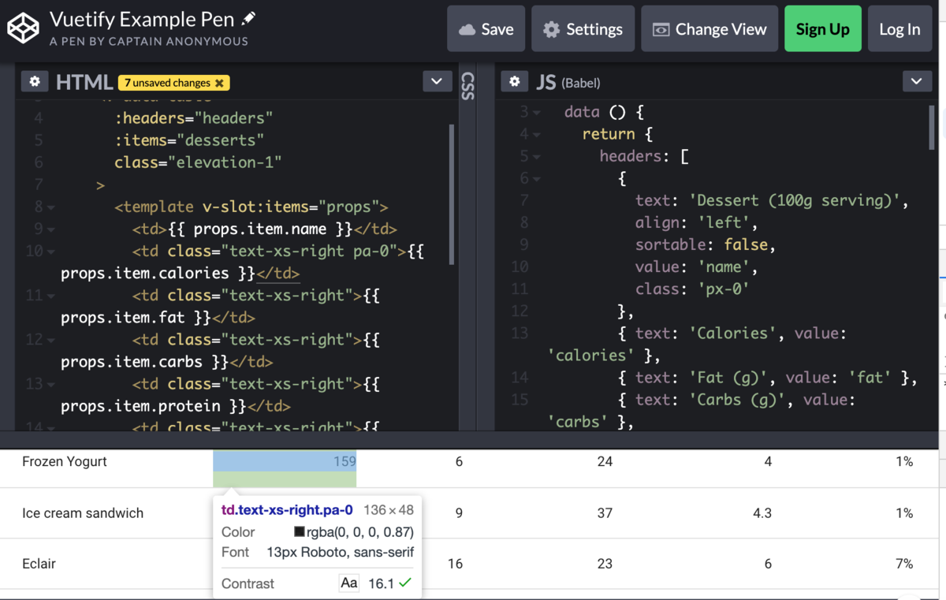Click the HTML editor vertical scrollbar
Viewport: 946px width, 600px height.
coord(452,193)
